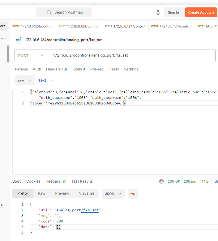
Task: Select the Raw response view
Action: (41, 193)
